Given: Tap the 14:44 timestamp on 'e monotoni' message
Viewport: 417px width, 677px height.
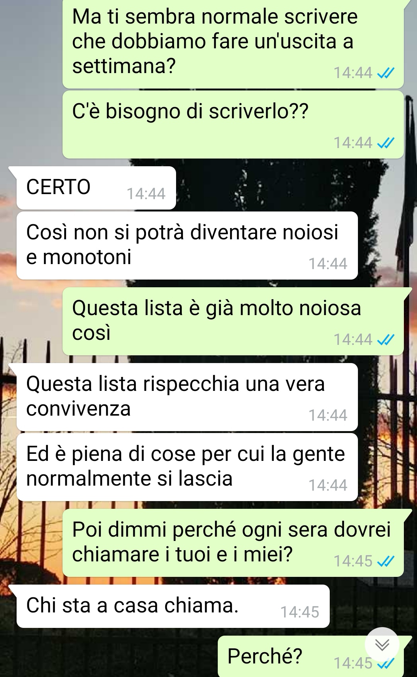Looking at the screenshot, I should tap(328, 264).
